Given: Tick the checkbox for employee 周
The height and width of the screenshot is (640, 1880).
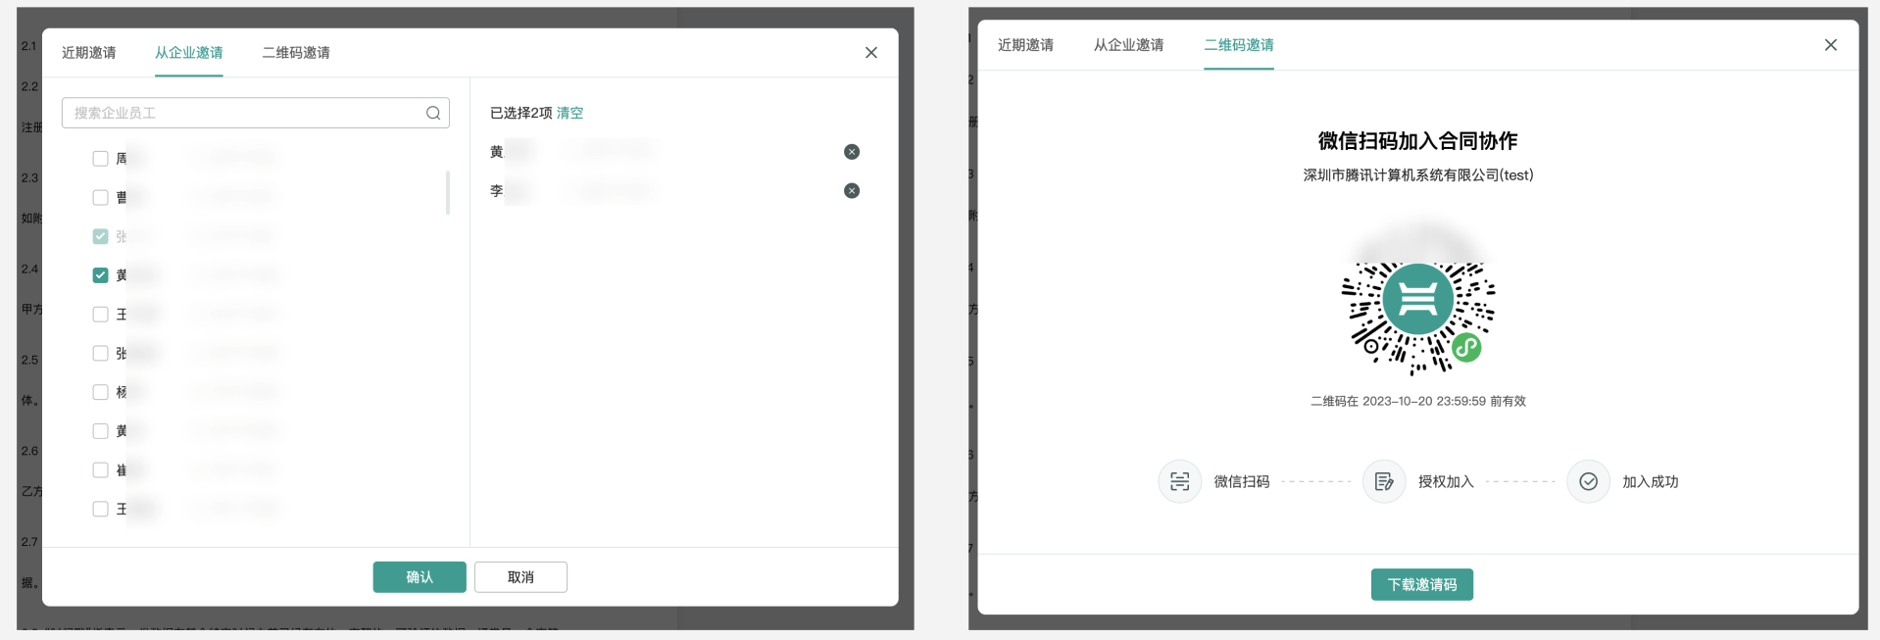Looking at the screenshot, I should (100, 159).
